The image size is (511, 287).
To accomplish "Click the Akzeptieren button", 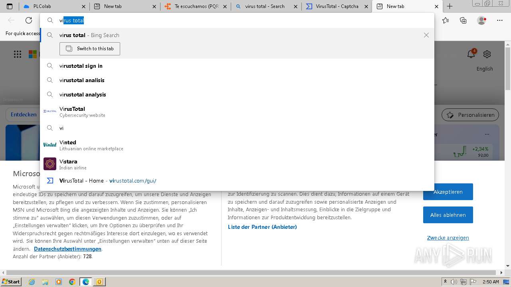I will [x=448, y=192].
